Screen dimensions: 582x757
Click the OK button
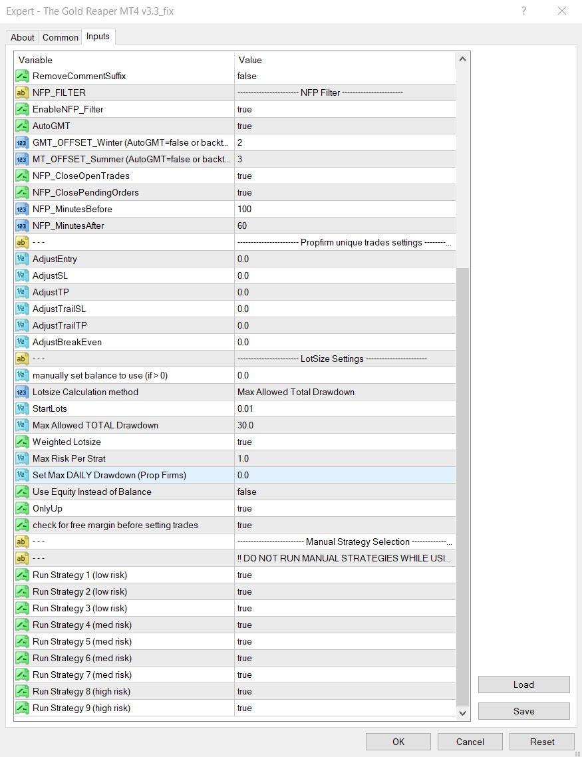click(x=398, y=742)
